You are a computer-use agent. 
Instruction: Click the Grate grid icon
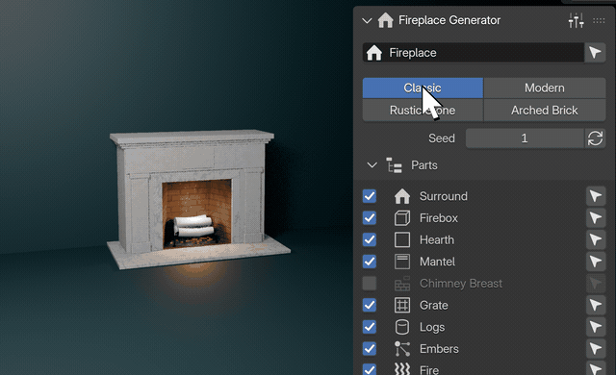pyautogui.click(x=402, y=305)
